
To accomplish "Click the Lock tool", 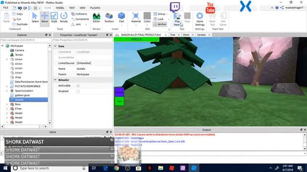I will pos(159,19).
